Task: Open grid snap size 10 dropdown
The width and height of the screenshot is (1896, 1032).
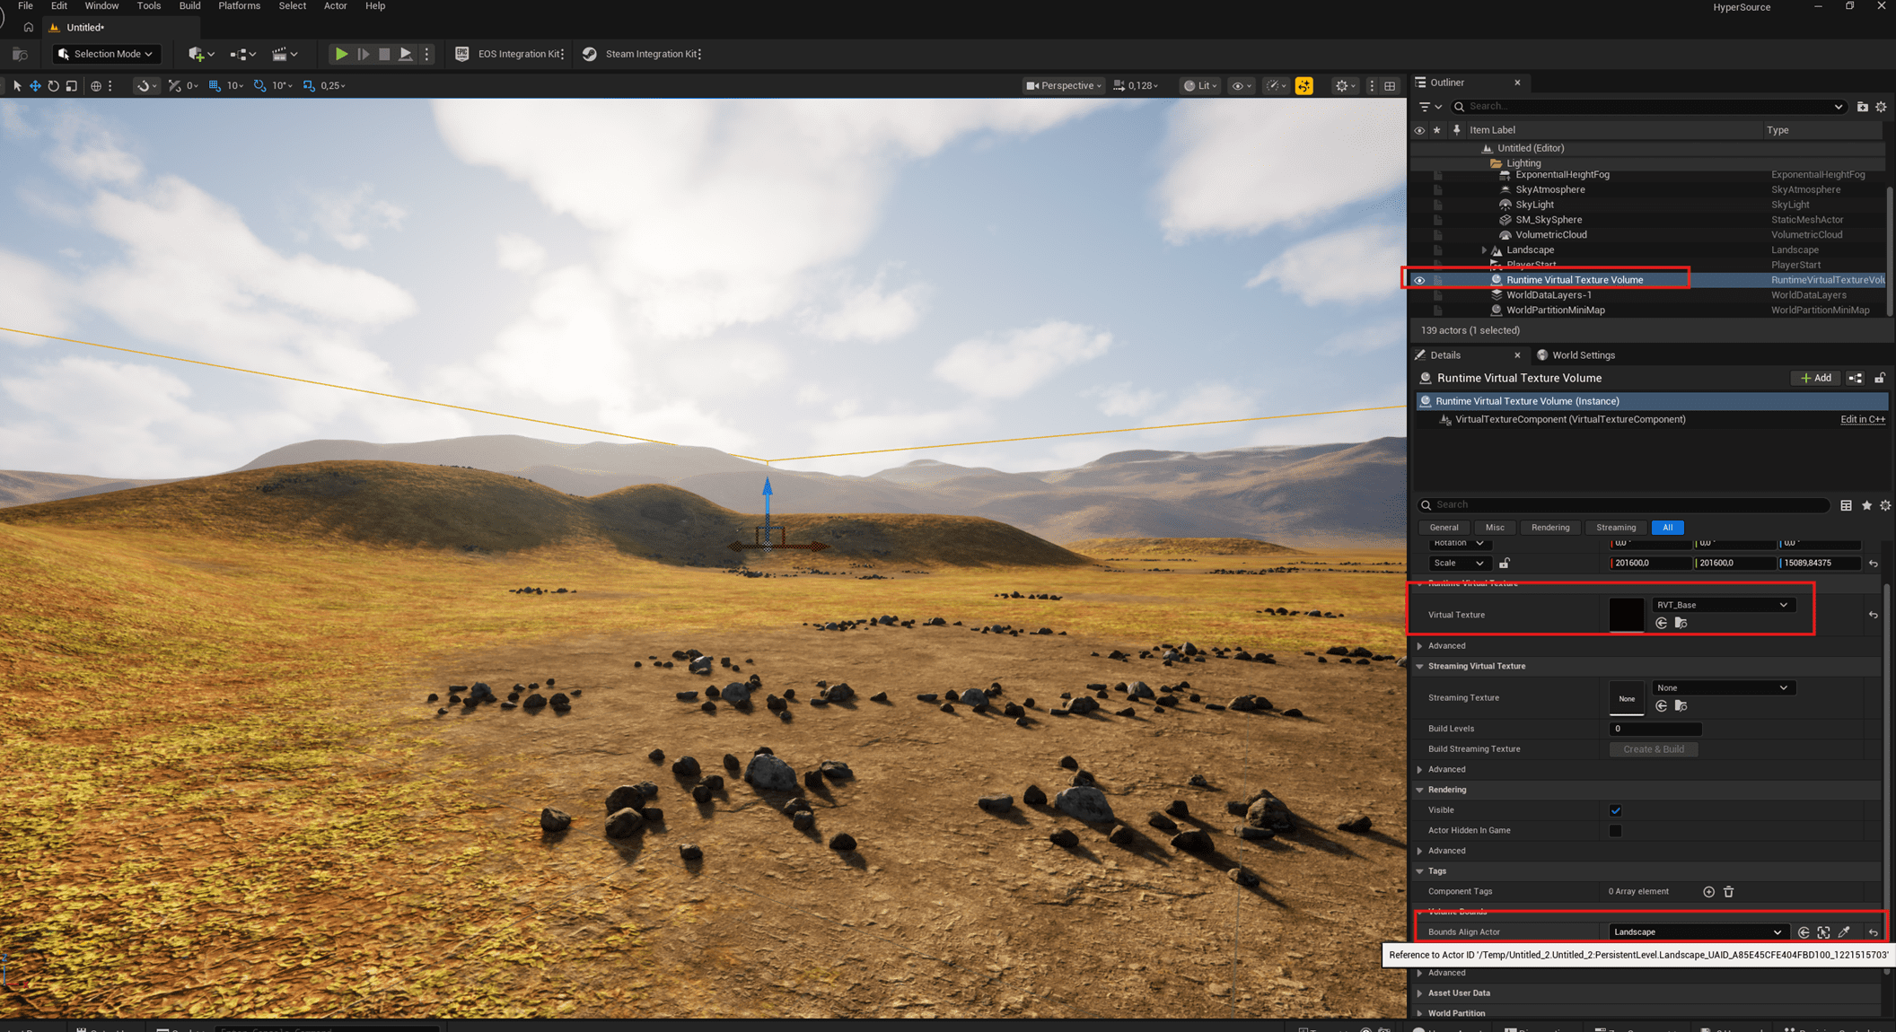Action: (x=235, y=85)
